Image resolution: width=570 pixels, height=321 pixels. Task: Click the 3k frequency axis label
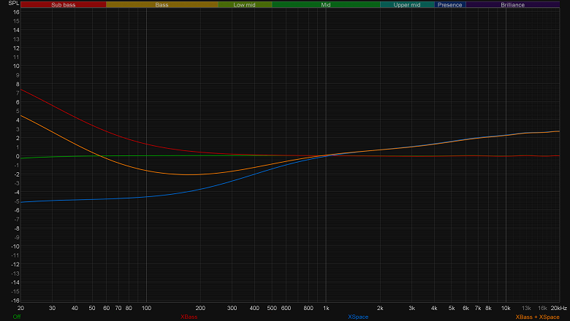click(x=411, y=308)
